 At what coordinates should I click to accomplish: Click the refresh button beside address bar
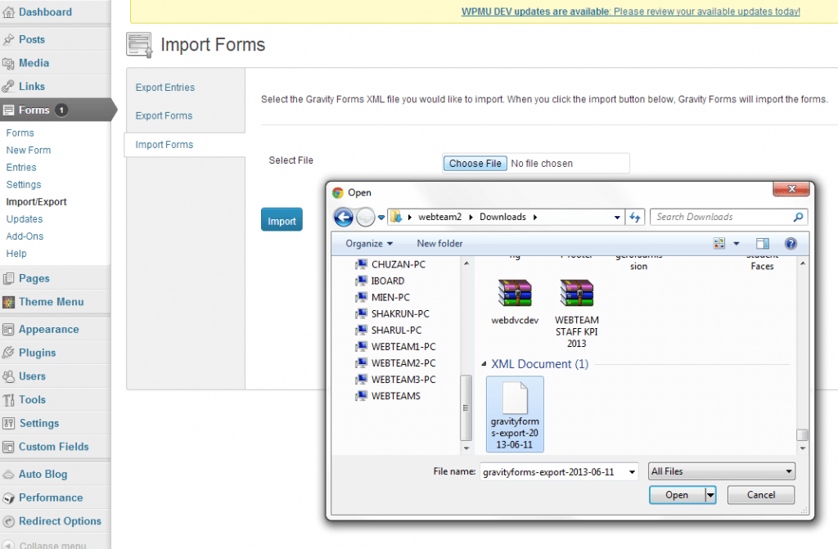point(635,217)
